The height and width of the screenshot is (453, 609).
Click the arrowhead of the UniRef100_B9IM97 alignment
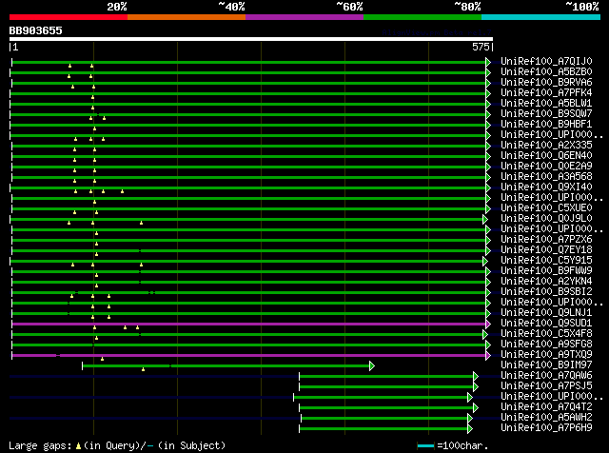(371, 365)
